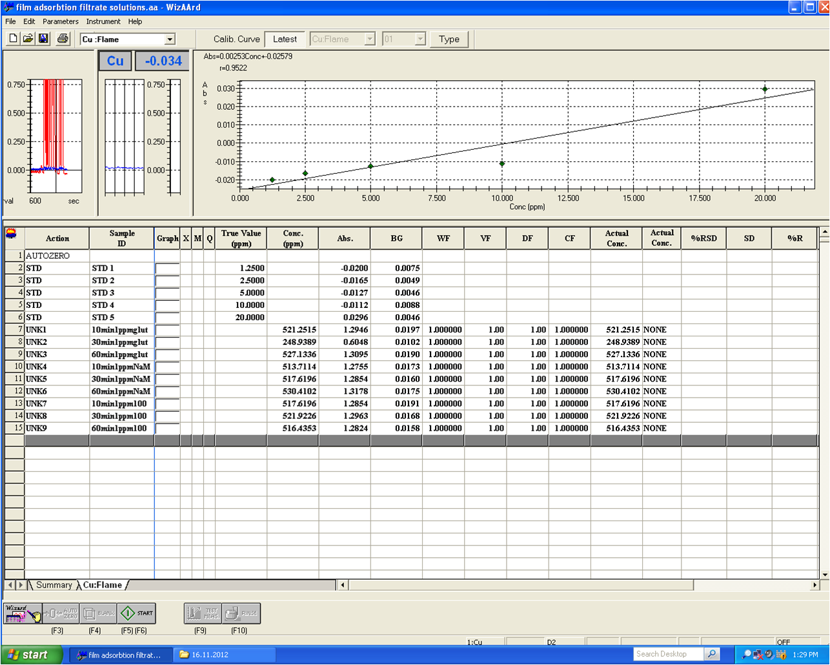Viewport: 830px width, 665px height.
Task: Save the file using the disk icon
Action: (43, 39)
